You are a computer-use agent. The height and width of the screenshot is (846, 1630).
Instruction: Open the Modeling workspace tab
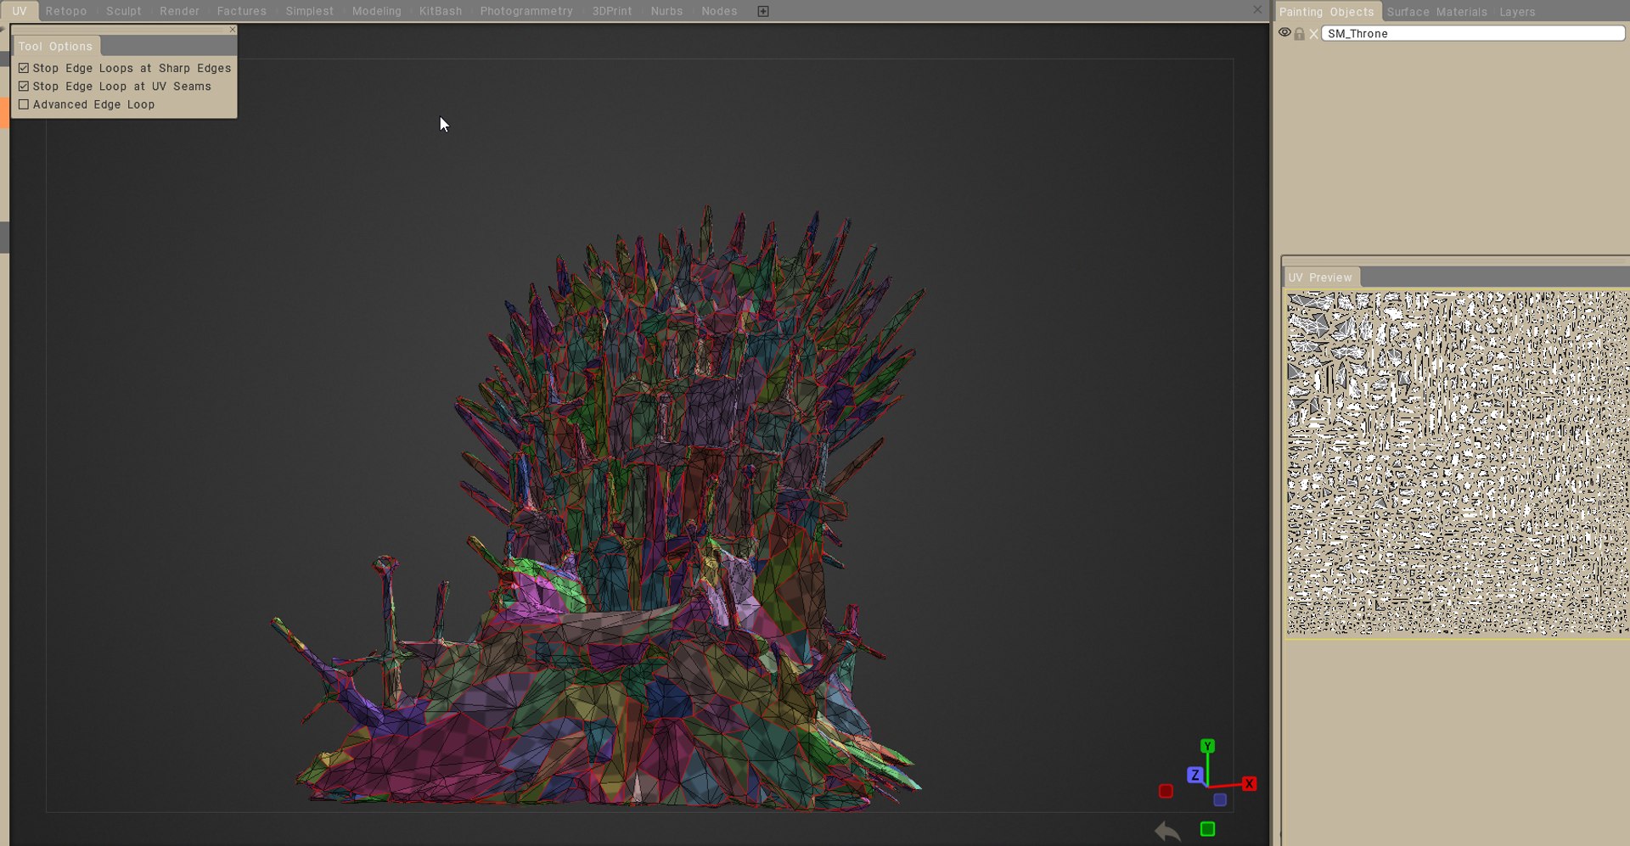[377, 11]
